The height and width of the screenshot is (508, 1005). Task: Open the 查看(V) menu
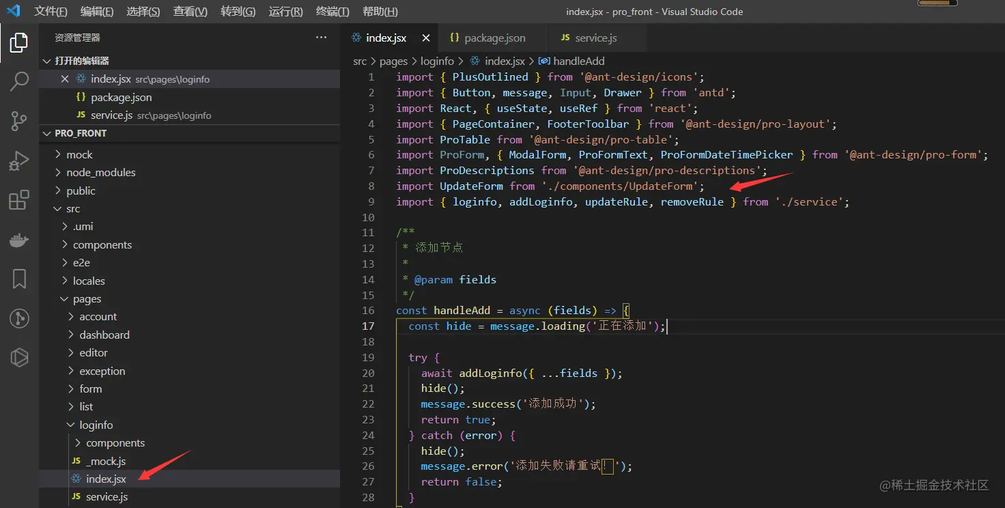(190, 12)
